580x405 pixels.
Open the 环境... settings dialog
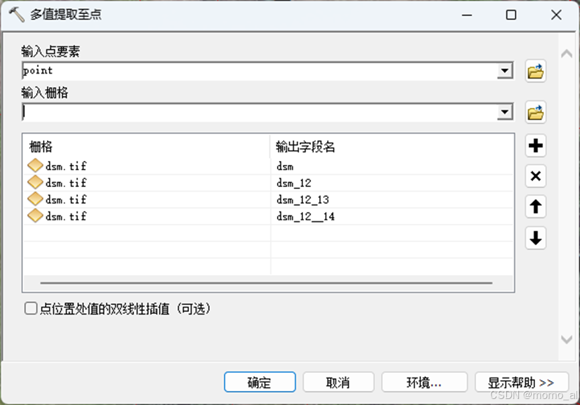pyautogui.click(x=424, y=382)
